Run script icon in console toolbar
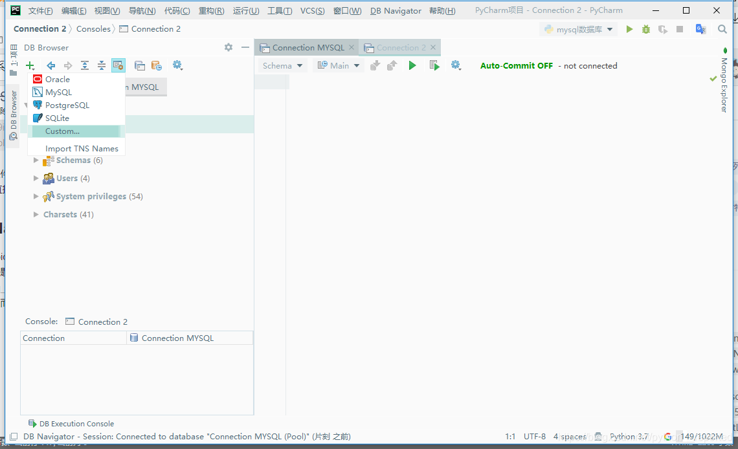Screen dimensions: 738x449 pos(434,66)
